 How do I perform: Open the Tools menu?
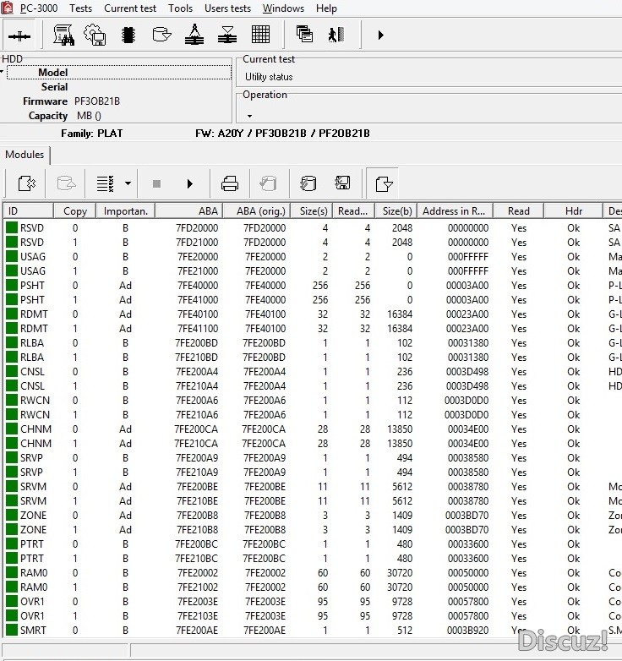point(180,8)
